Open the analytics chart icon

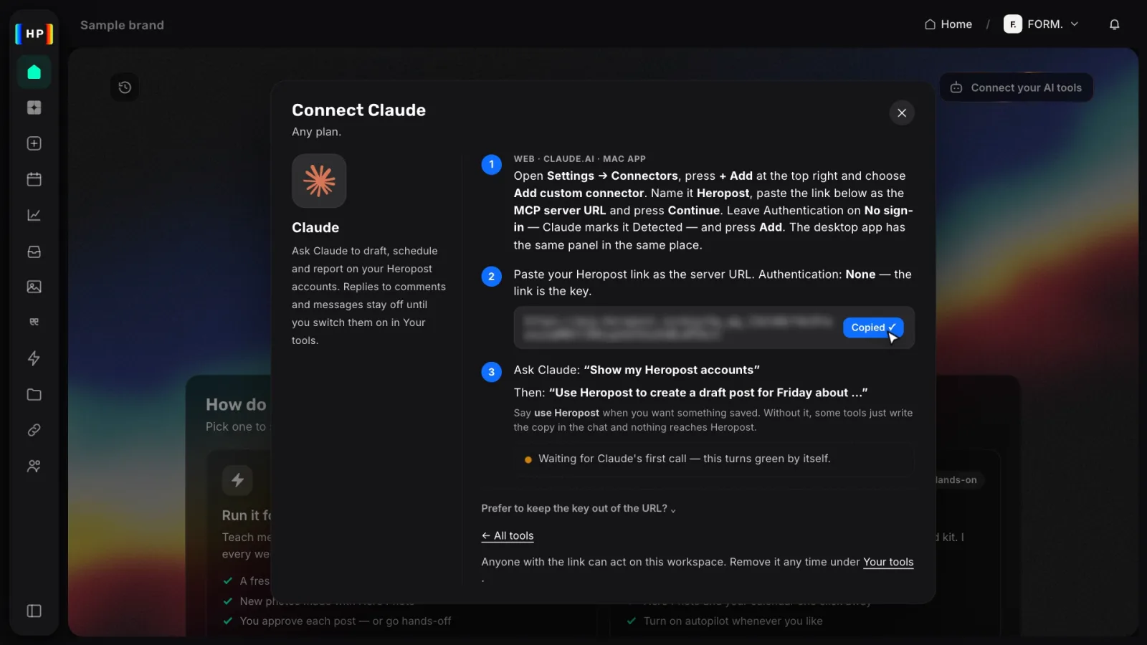point(34,215)
